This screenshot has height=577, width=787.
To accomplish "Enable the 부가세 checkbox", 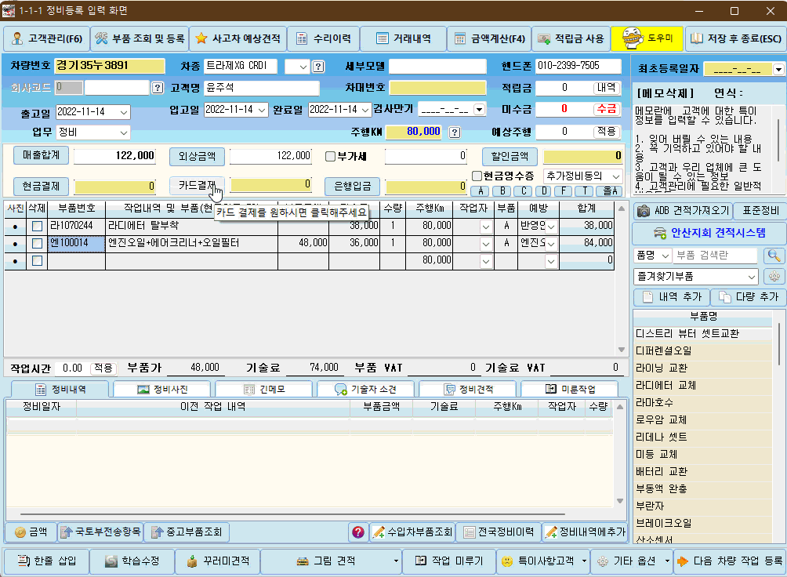I will (x=331, y=156).
